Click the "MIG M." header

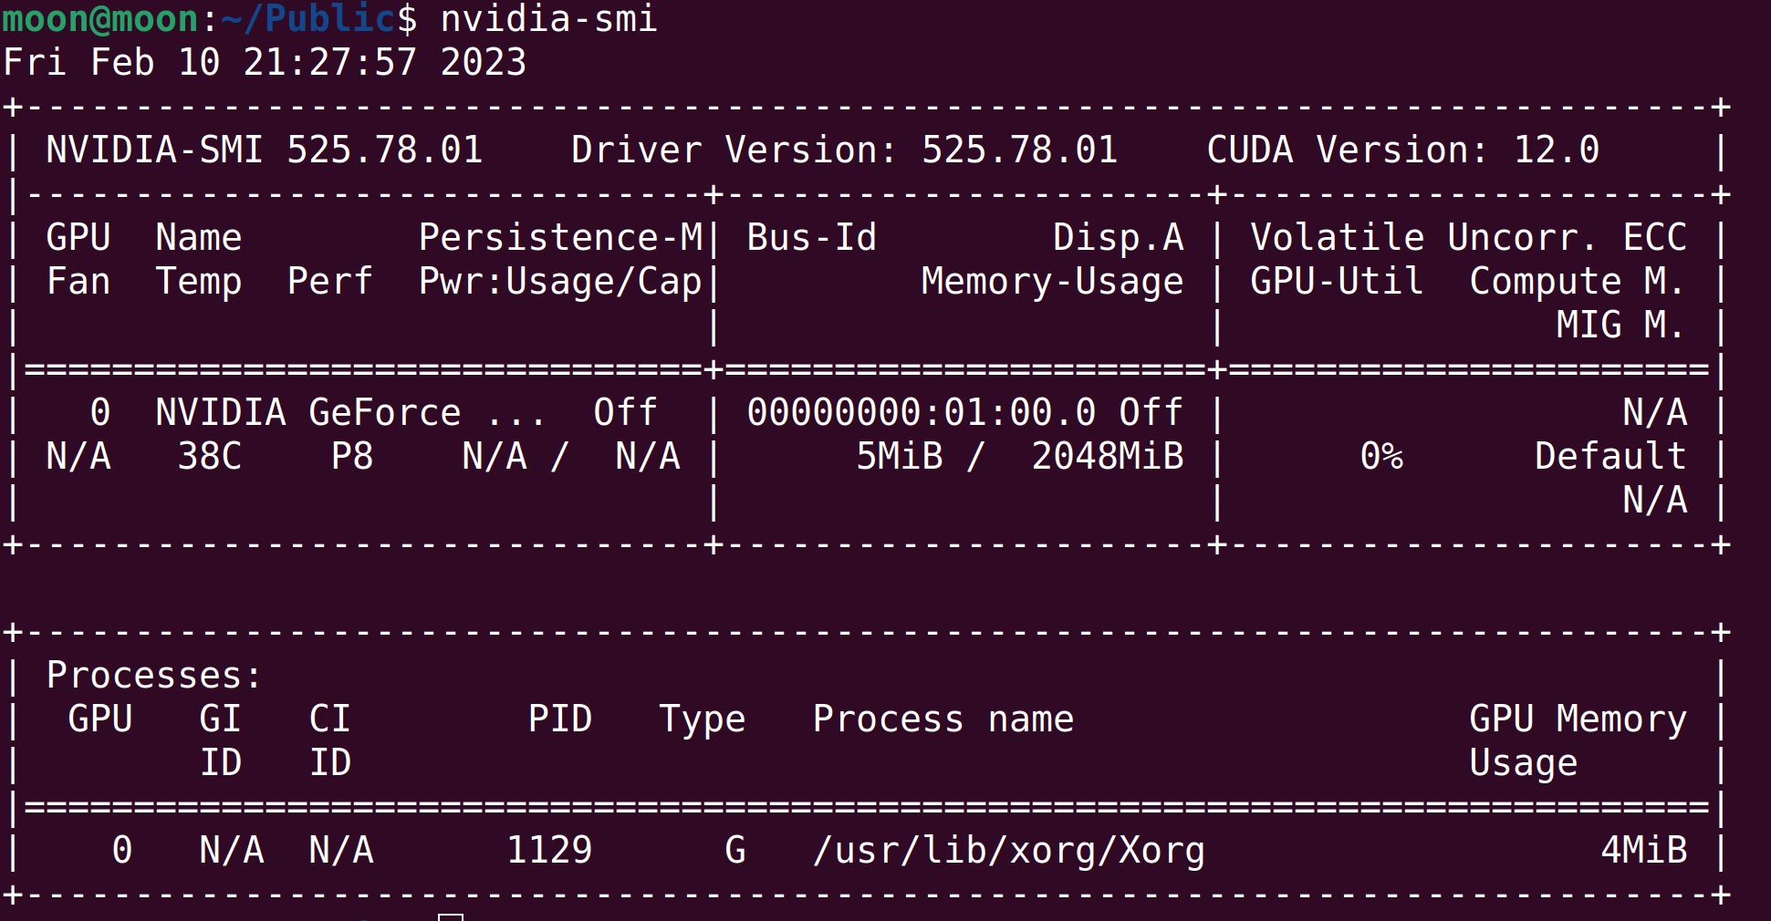1620,325
